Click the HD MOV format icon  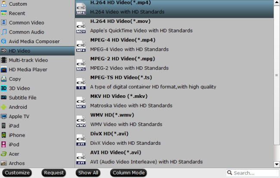point(81,27)
